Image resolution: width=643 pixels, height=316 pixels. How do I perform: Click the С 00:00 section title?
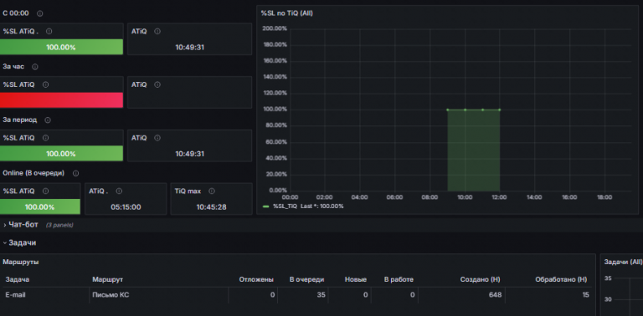[16, 13]
